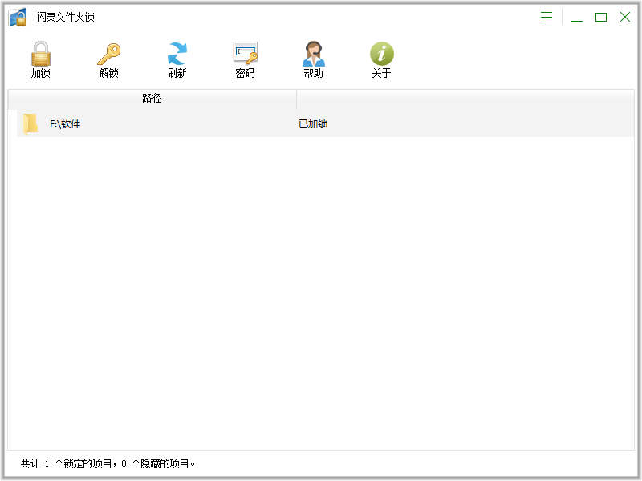Maximize the 闪灵文件夹锁 window
Image resolution: width=642 pixels, height=481 pixels.
point(600,18)
